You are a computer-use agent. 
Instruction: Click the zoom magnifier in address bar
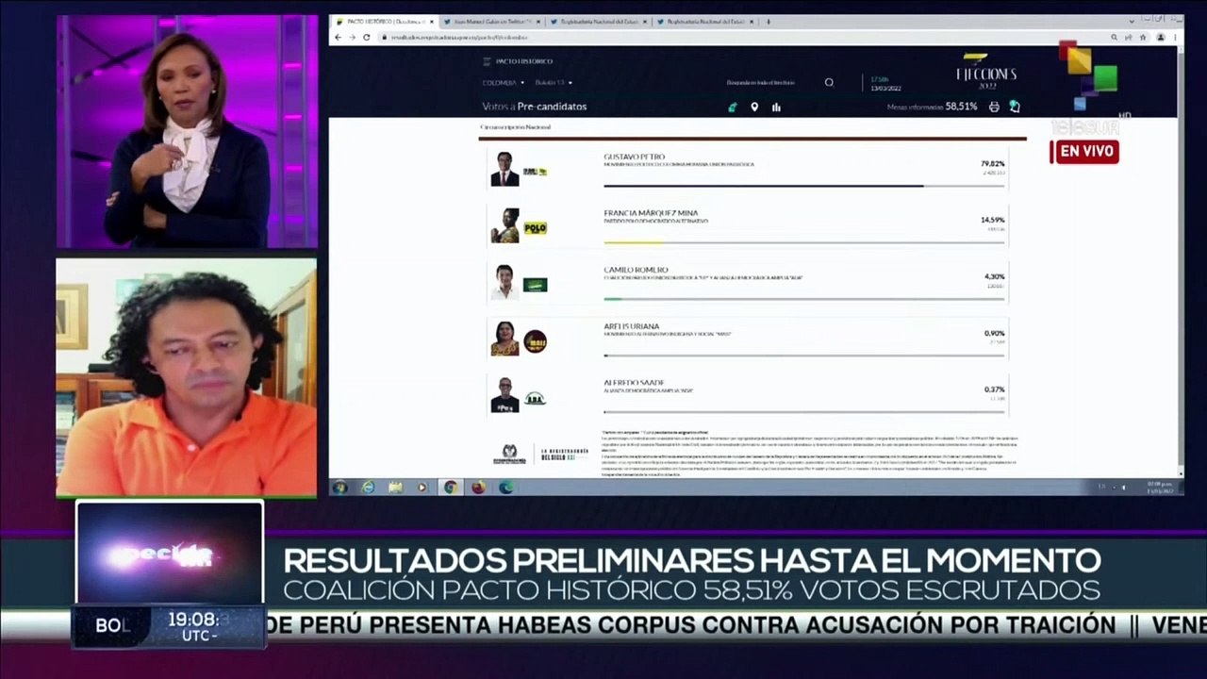1114,37
